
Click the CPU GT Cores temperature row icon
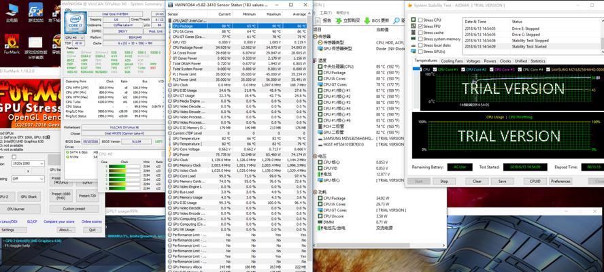320,84
